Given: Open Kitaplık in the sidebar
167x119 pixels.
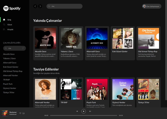Looking at the screenshot, I should (10, 29).
